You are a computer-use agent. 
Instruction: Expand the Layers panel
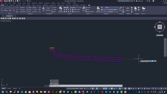coord(70,14)
